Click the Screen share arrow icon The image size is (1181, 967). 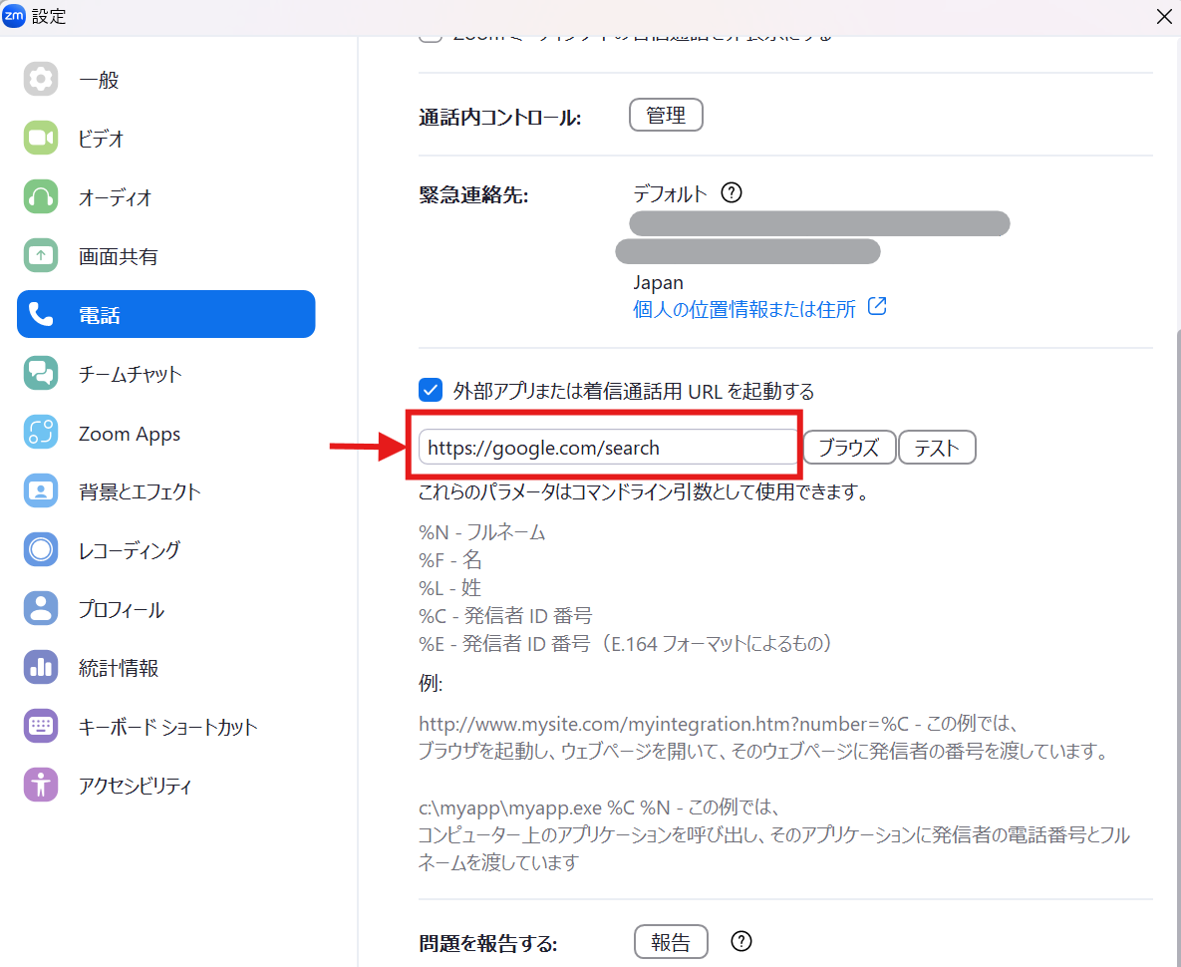41,255
